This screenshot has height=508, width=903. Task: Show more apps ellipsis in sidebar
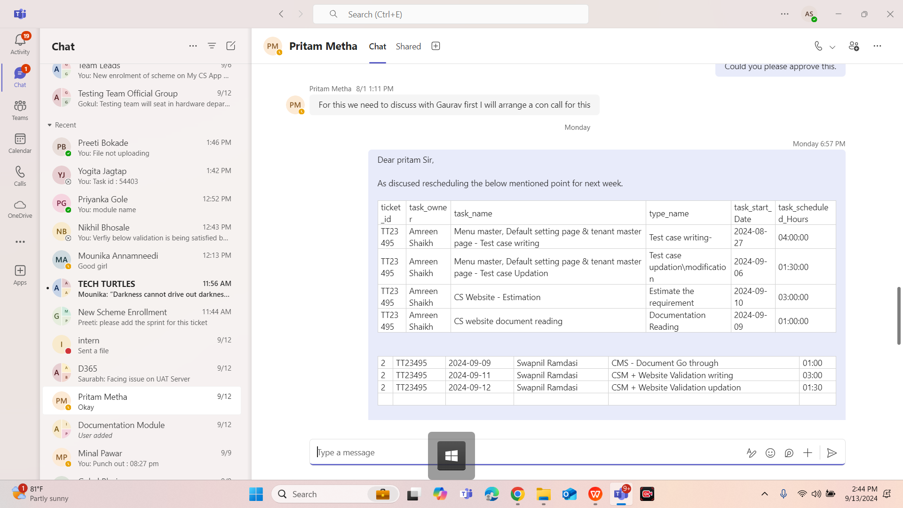(20, 242)
